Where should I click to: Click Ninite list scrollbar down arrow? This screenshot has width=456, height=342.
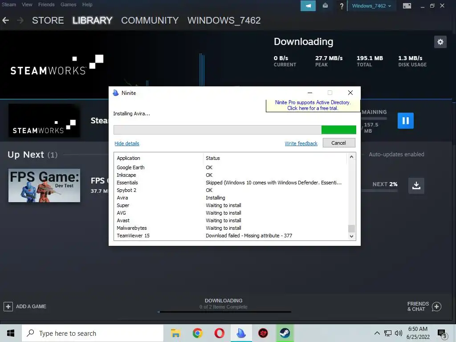352,236
